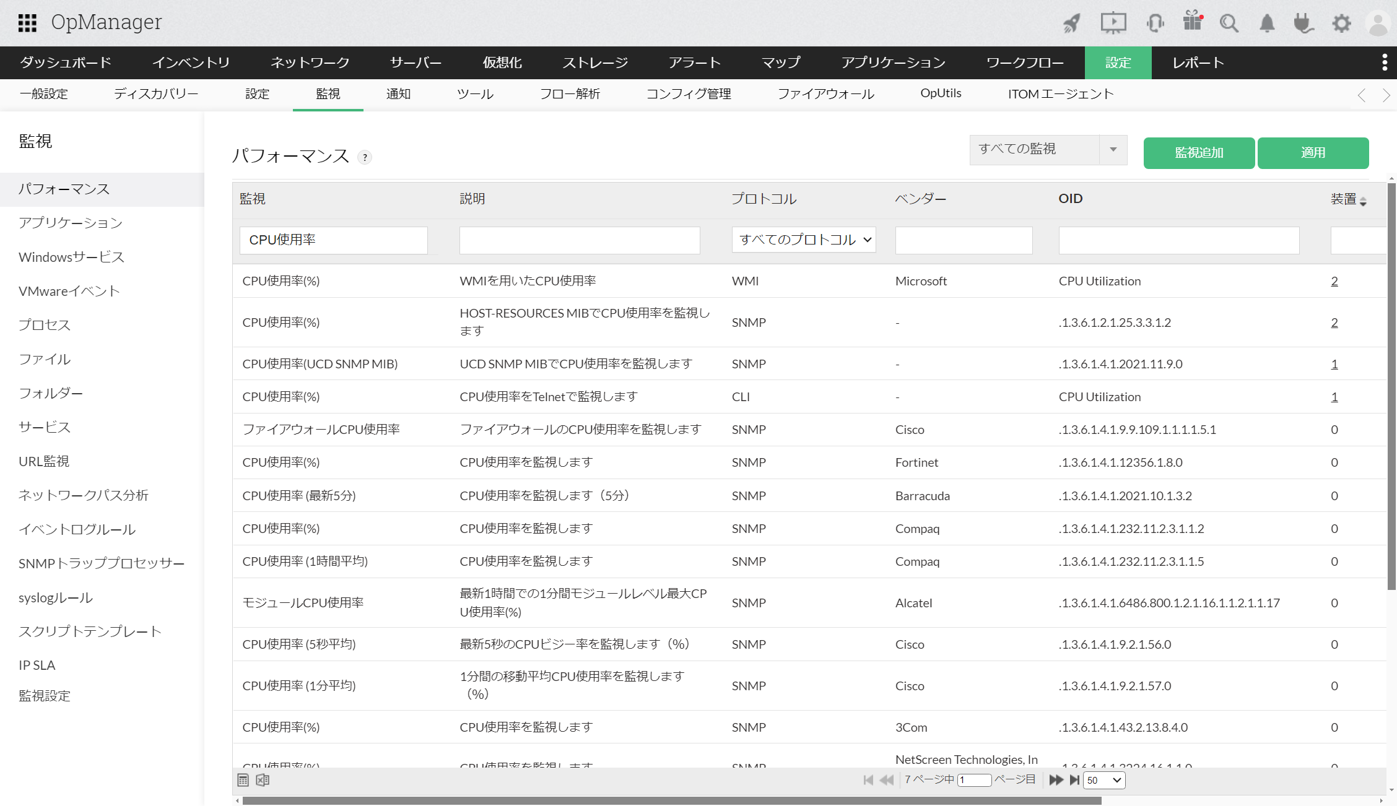This screenshot has height=806, width=1397.
Task: Click the headset support icon
Action: (x=1154, y=24)
